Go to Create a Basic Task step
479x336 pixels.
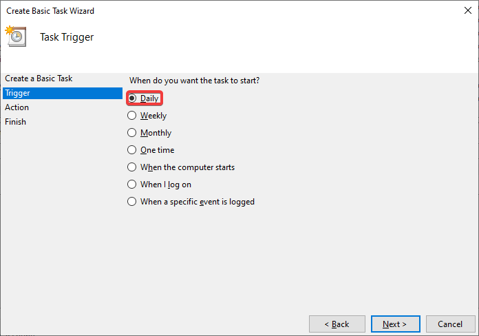(39, 78)
